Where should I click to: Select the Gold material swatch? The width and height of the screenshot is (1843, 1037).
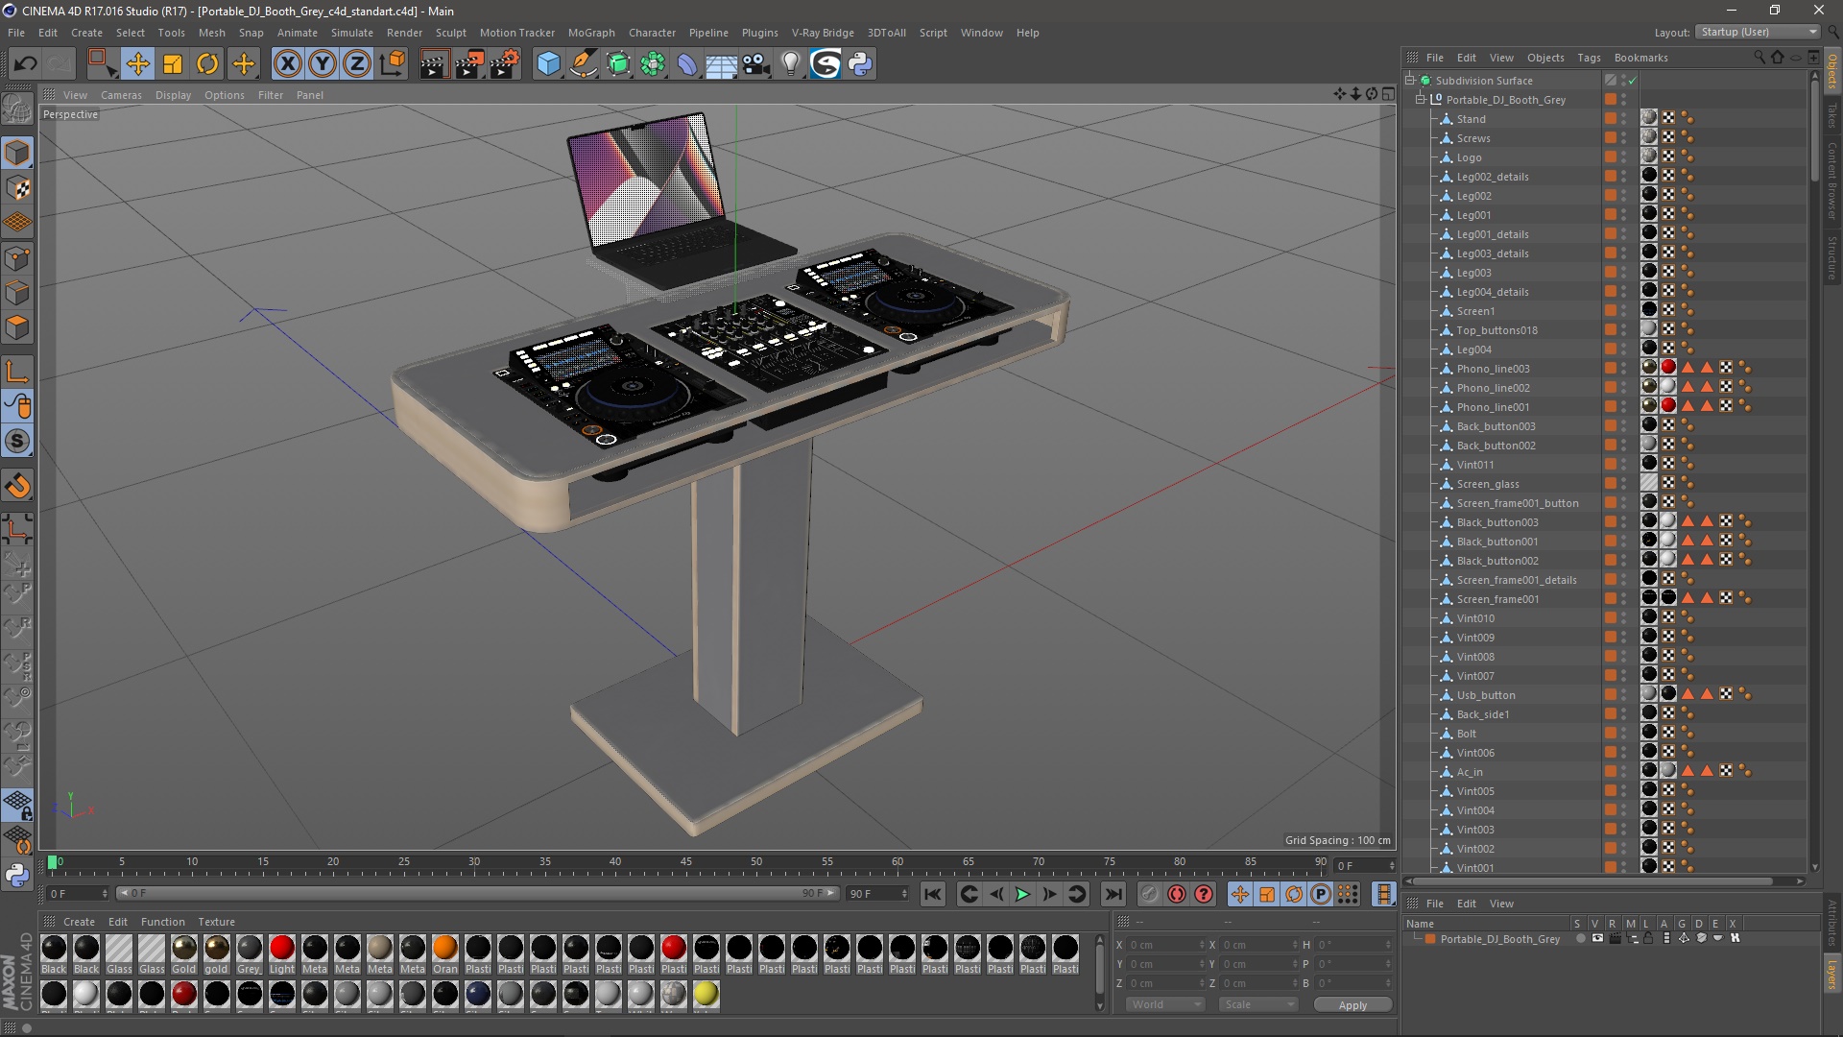tap(184, 953)
